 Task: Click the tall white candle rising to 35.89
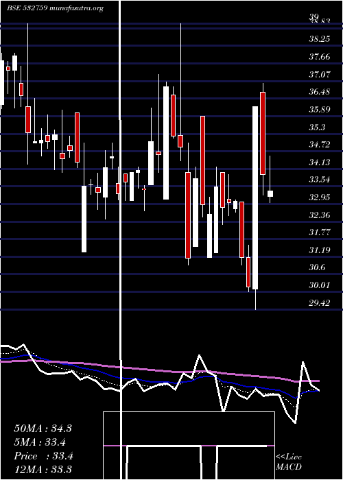255,197
